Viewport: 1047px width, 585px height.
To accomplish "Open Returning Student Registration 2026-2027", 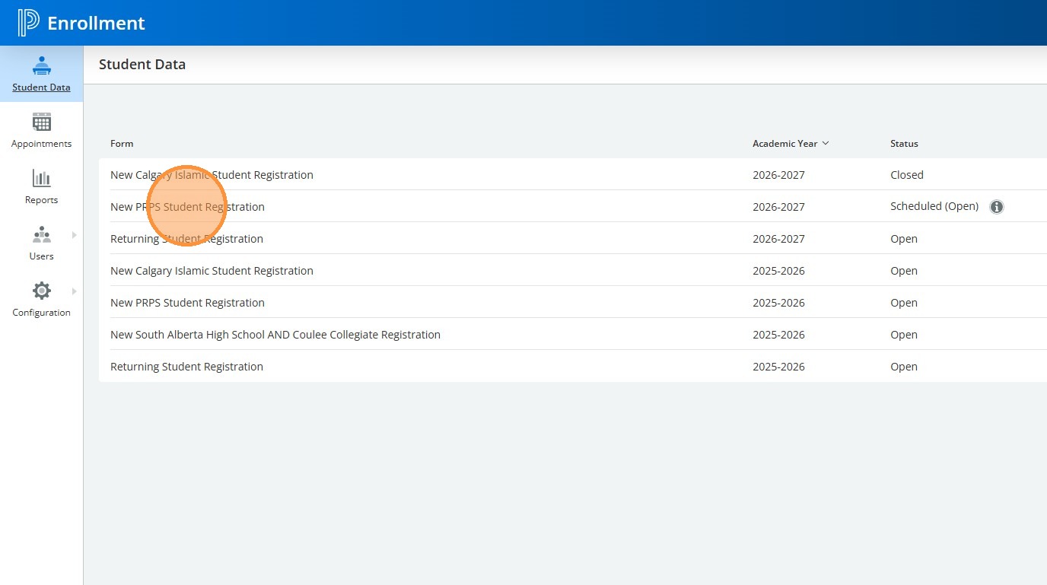I will pyautogui.click(x=186, y=239).
